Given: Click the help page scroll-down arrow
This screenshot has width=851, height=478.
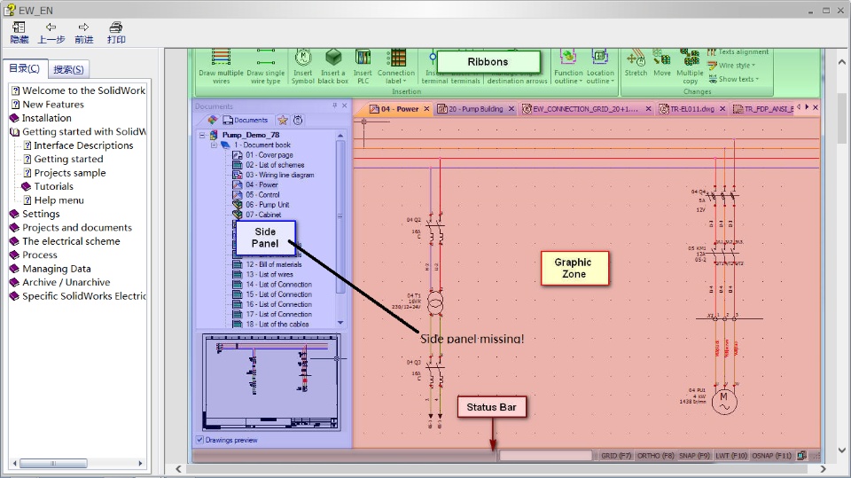Looking at the screenshot, I should click(x=842, y=451).
